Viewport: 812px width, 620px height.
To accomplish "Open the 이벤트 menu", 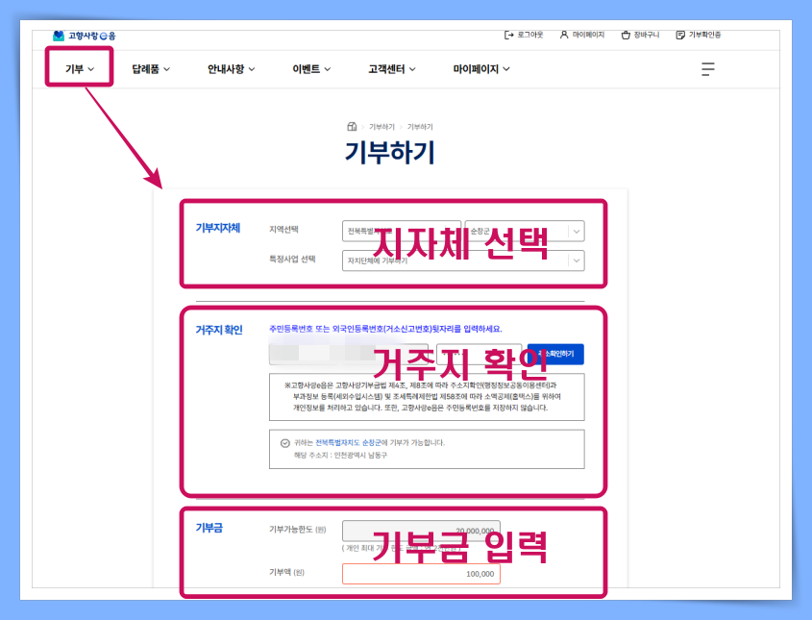I will 311,69.
